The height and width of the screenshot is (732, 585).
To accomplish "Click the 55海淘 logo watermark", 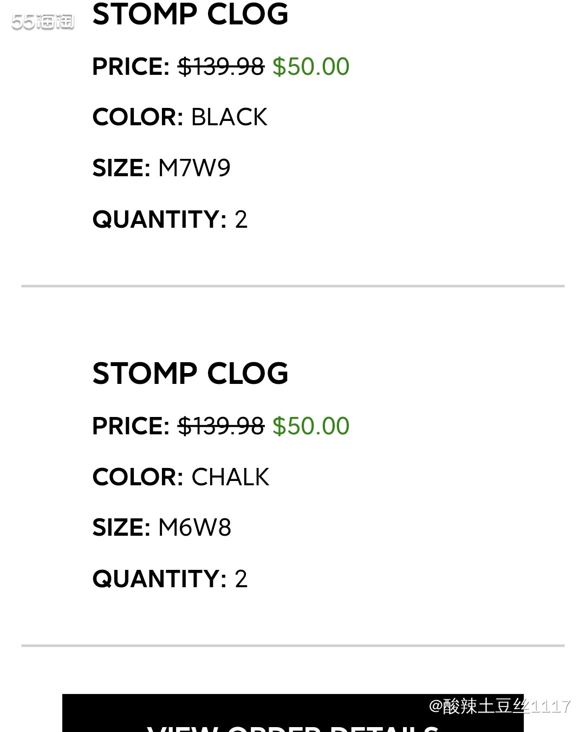I will coord(43,22).
